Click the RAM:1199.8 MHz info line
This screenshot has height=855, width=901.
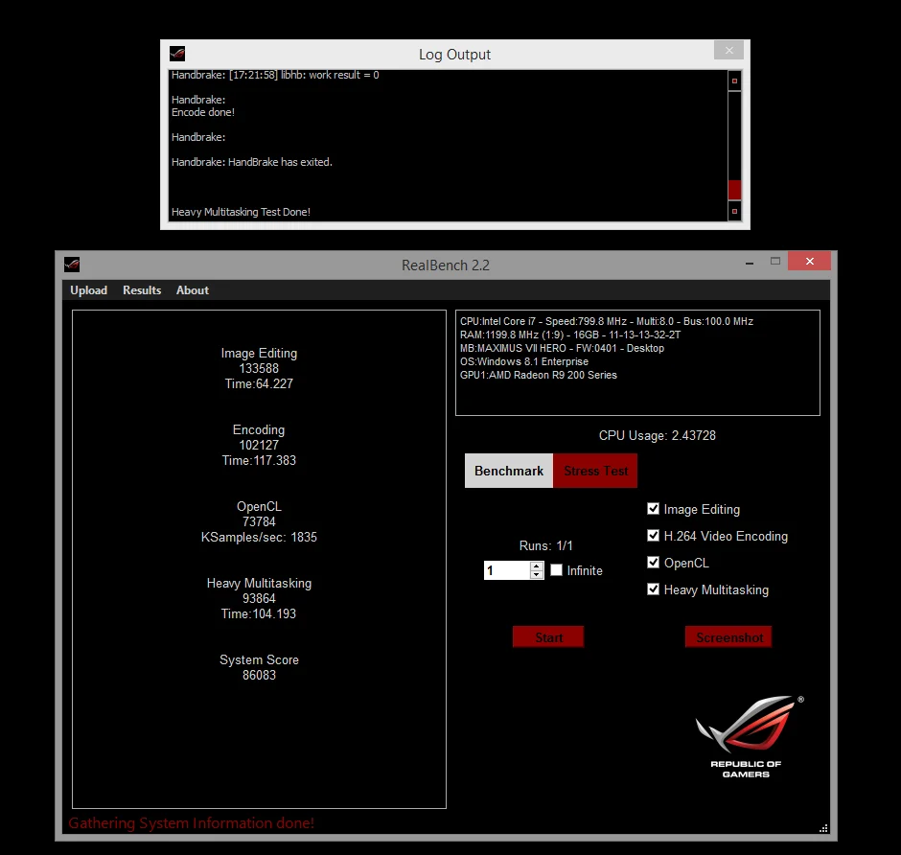point(570,335)
